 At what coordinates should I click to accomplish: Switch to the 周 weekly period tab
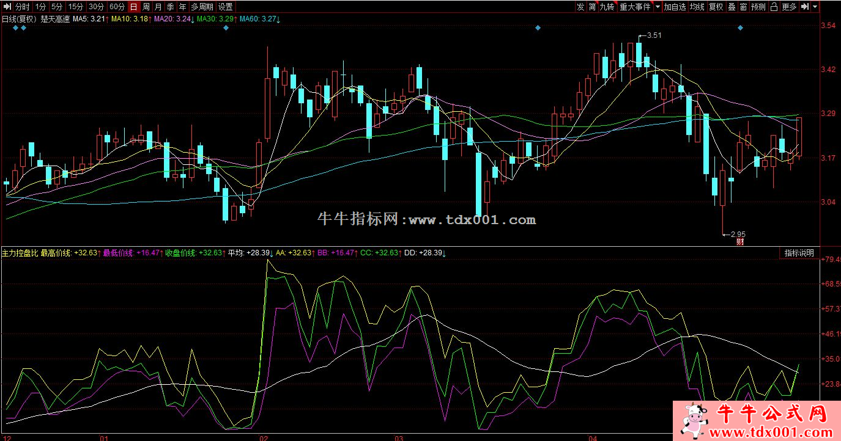coord(146,7)
